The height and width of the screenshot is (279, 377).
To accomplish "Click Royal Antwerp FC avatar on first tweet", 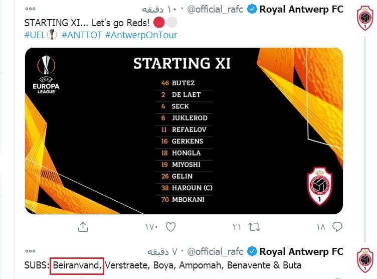I will [365, 18].
